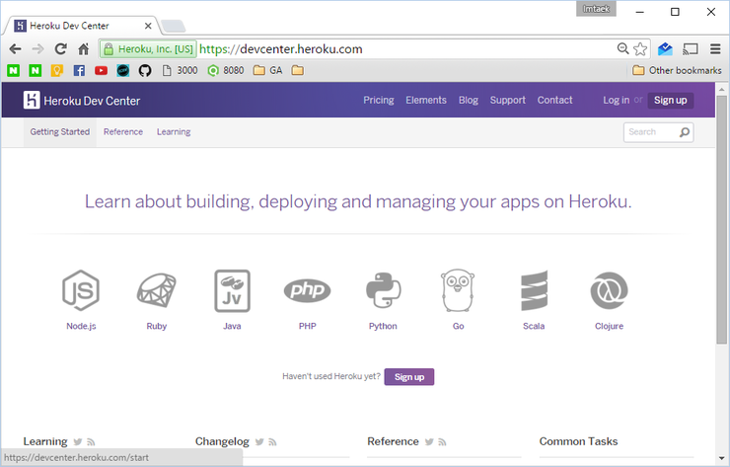
Task: Open the Chrome hamburger menu
Action: 715,49
